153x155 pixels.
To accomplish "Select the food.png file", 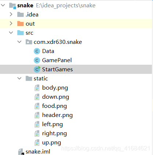I will 55,106.
